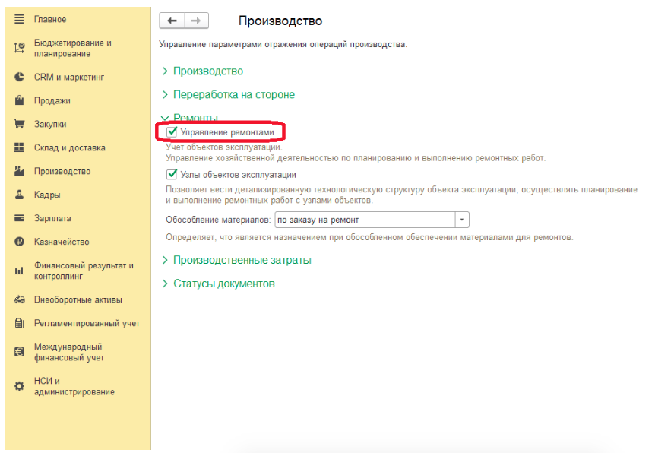Click the Кадры person icon

19,195
